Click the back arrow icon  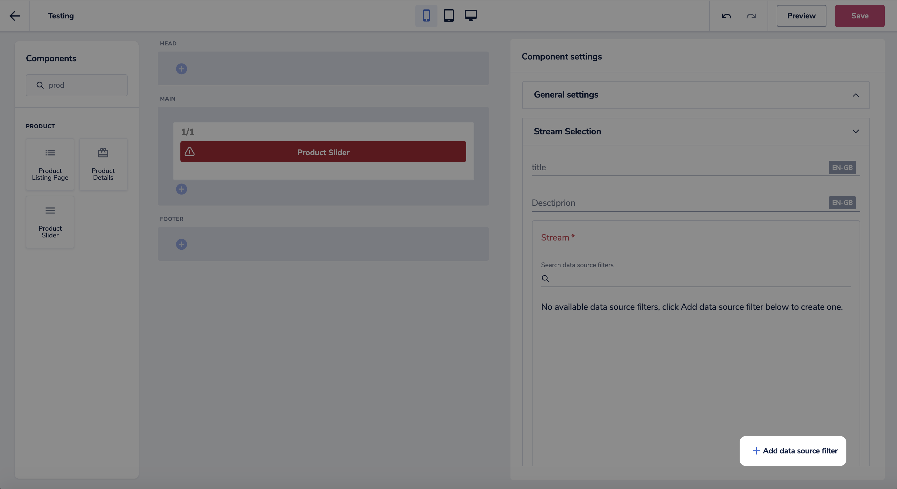click(15, 16)
